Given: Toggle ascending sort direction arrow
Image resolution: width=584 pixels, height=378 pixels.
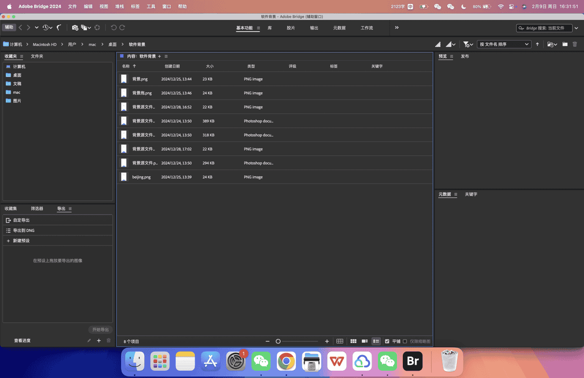Looking at the screenshot, I should [x=537, y=44].
